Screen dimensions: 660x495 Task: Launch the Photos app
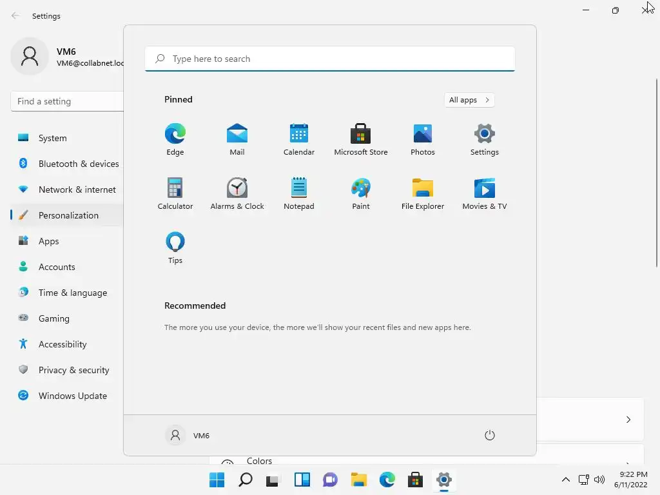click(423, 140)
